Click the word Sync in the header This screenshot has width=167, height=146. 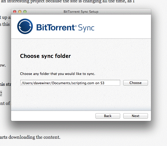(86, 28)
